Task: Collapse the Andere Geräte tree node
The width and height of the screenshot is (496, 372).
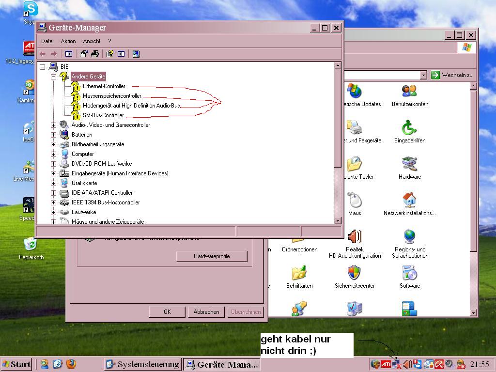Action: (x=53, y=77)
